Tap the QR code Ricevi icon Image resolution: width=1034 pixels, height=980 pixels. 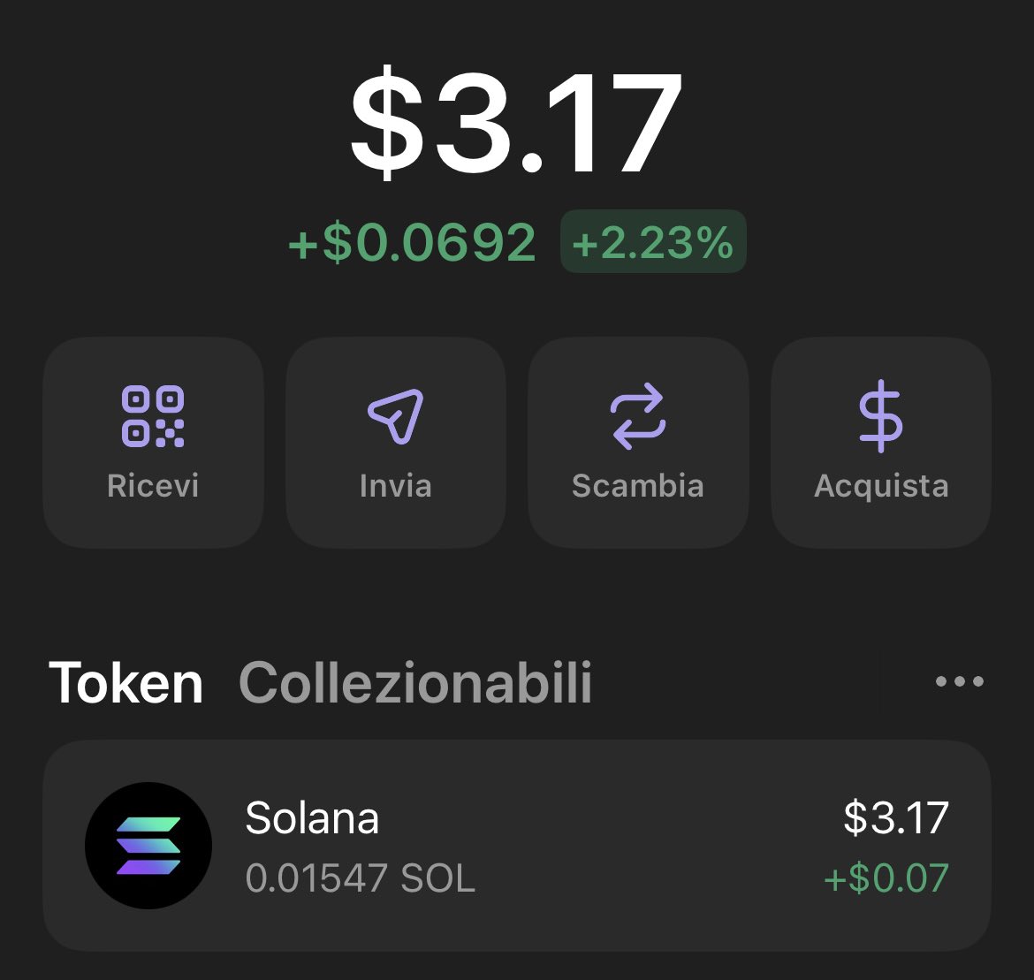click(153, 417)
